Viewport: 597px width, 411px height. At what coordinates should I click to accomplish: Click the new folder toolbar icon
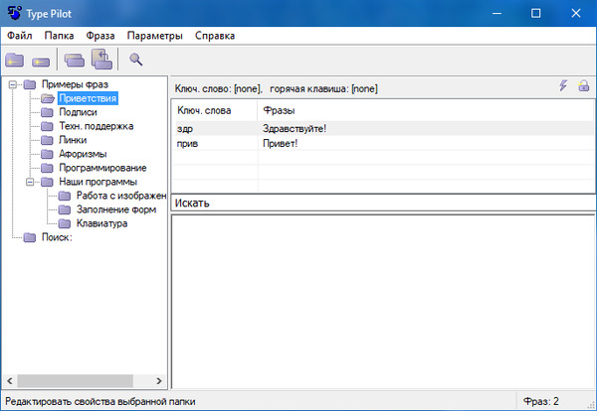[15, 60]
